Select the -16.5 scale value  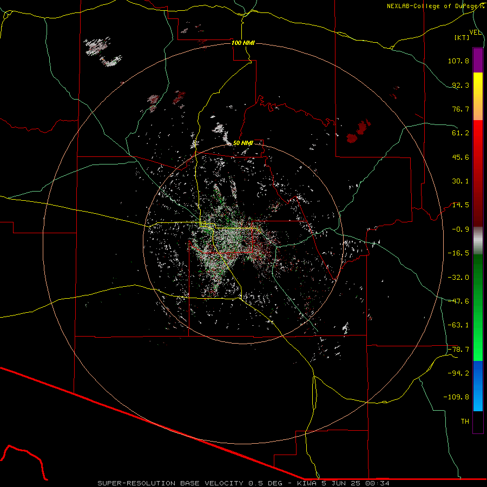click(458, 253)
